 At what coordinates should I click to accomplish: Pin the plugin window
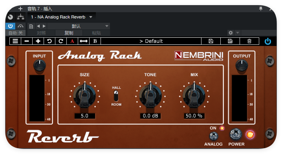[261, 9]
